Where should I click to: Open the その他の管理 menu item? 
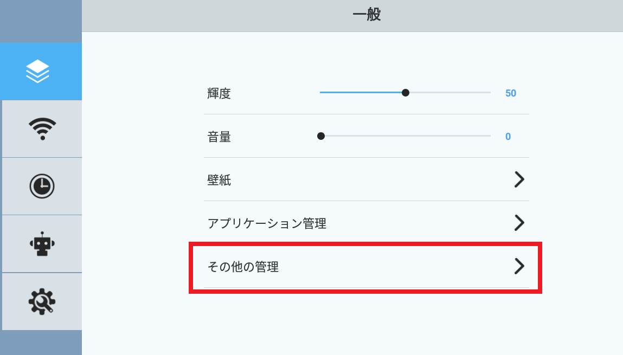(367, 266)
